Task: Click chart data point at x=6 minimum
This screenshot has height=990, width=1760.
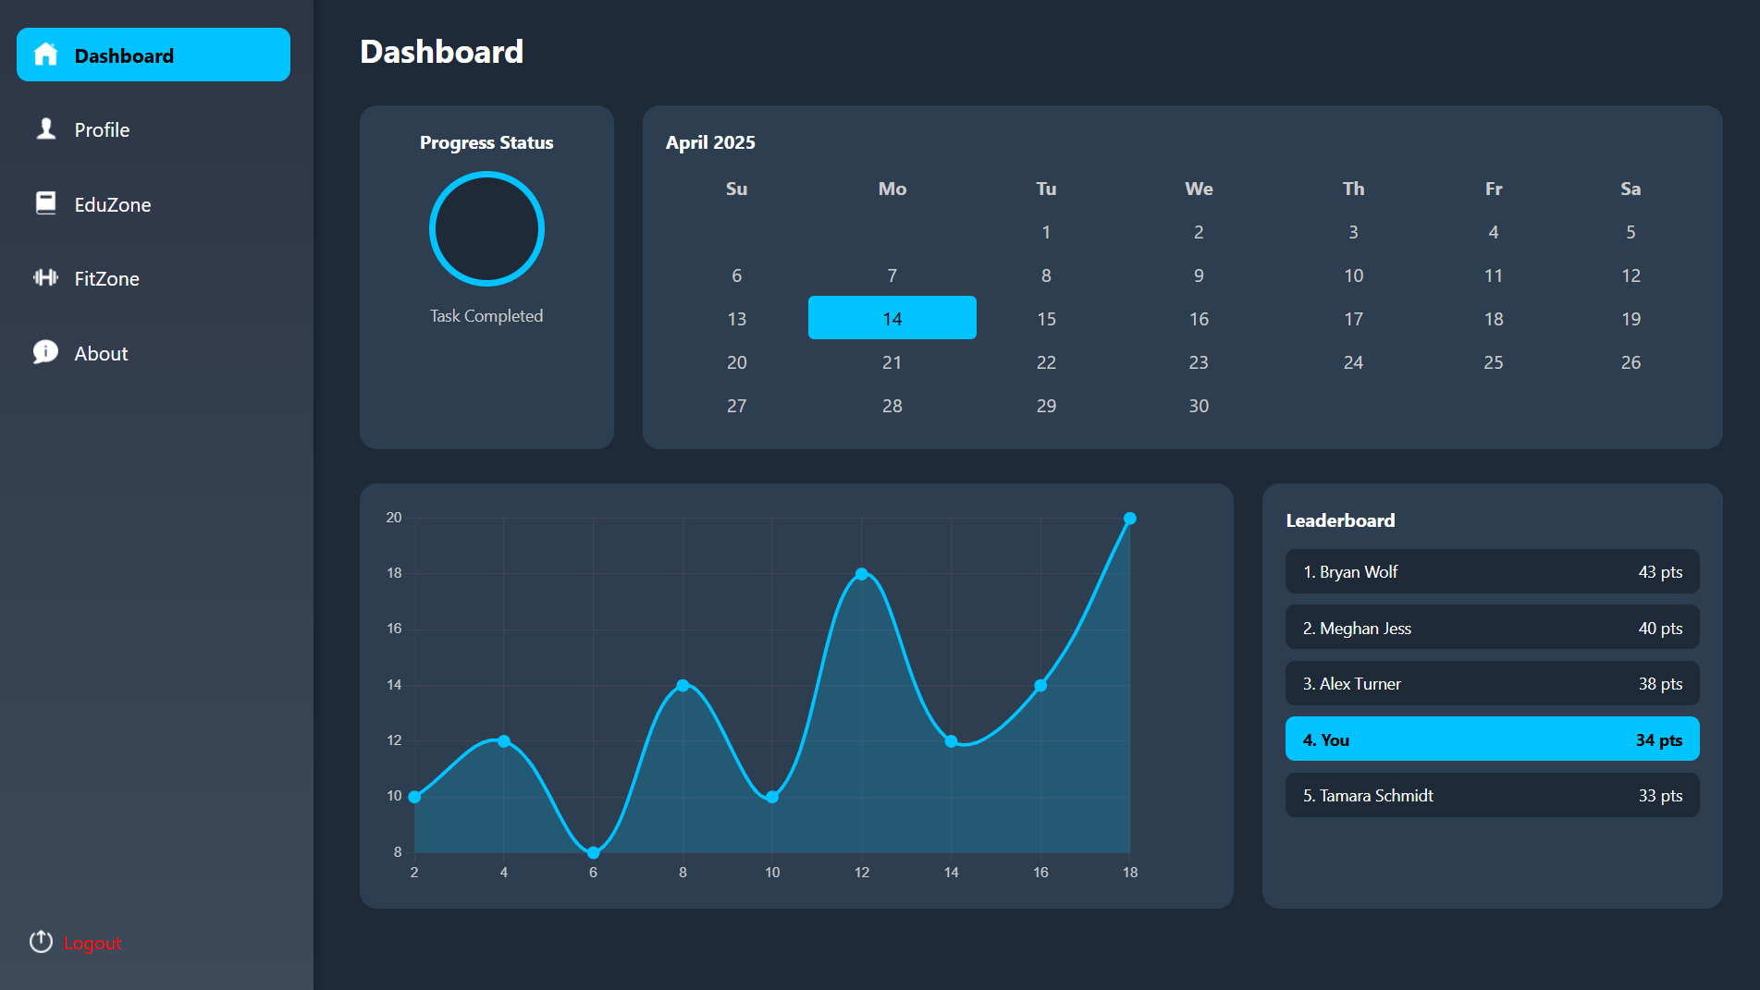Action: pyautogui.click(x=593, y=852)
